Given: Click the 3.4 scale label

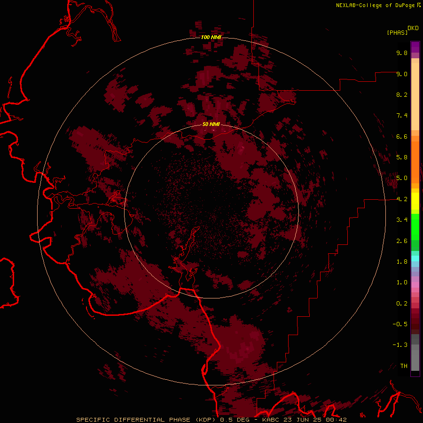Looking at the screenshot, I should point(402,220).
